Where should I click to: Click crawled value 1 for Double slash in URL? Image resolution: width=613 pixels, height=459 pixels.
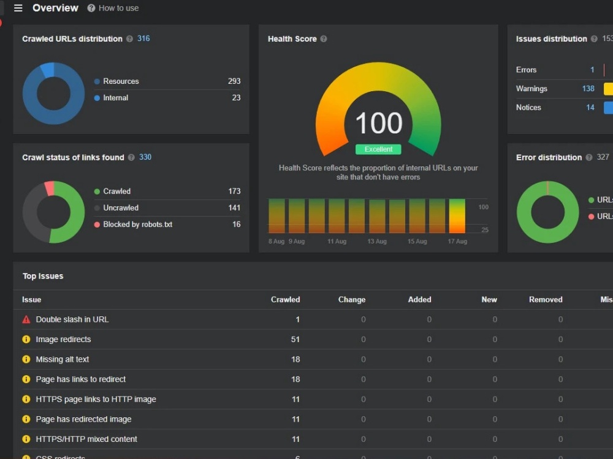coord(297,319)
